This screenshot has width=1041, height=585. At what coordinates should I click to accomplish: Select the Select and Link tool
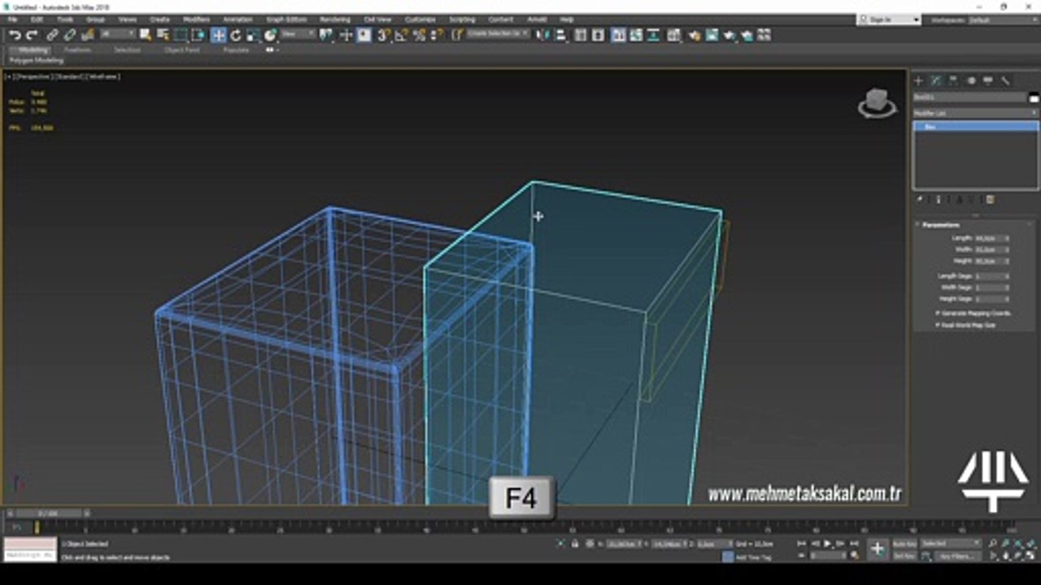(52, 35)
